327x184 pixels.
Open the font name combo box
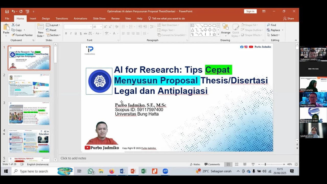(x=78, y=27)
